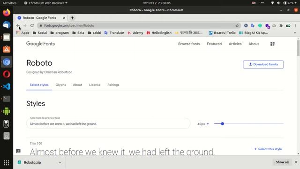The height and width of the screenshot is (169, 300).
Task: Open Chromium Web Browser app menu
Action: click(x=46, y=3)
